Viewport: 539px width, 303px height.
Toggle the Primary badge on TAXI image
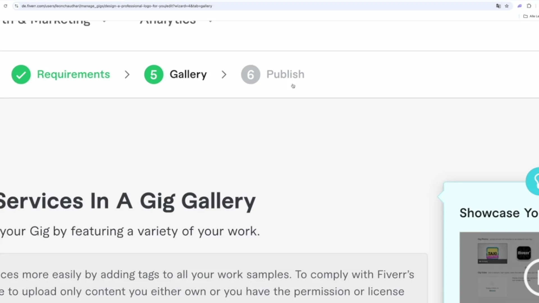coord(483,261)
